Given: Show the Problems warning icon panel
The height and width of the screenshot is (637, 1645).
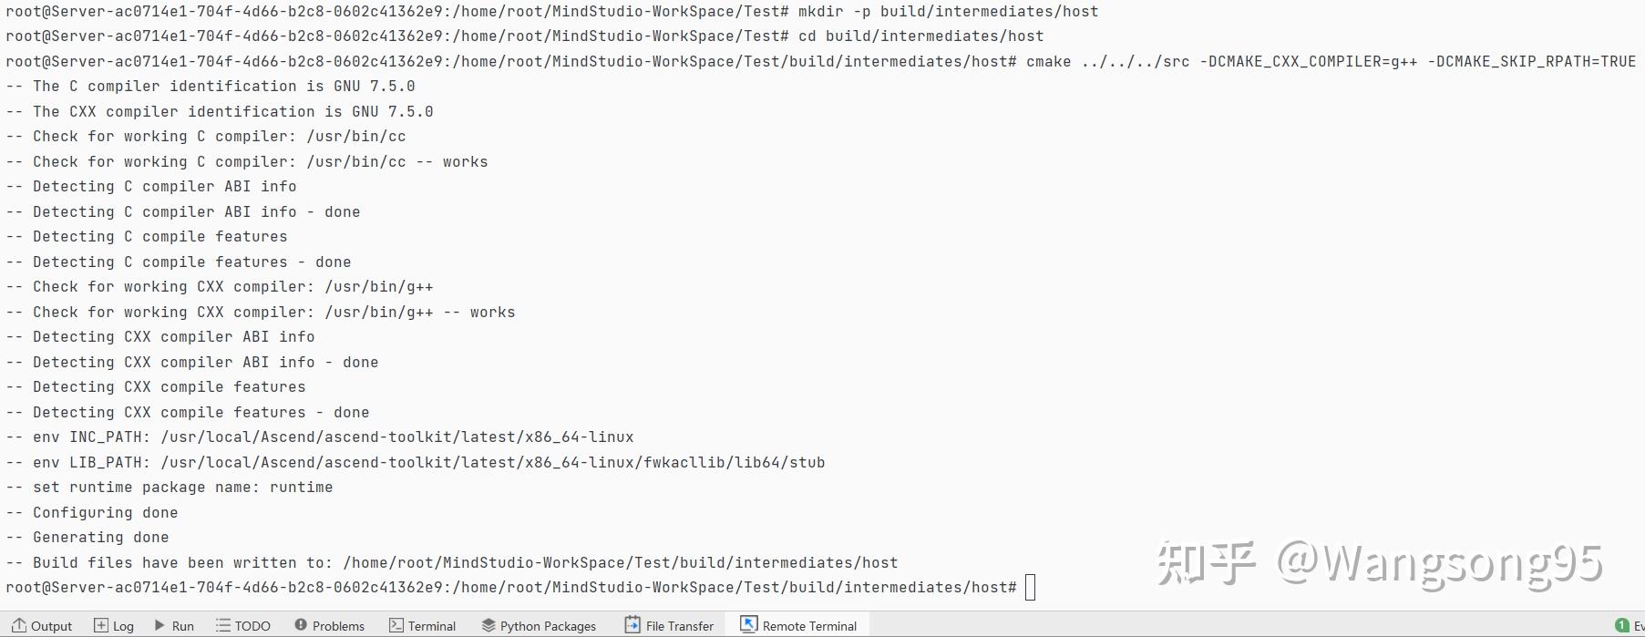Looking at the screenshot, I should tap(301, 625).
